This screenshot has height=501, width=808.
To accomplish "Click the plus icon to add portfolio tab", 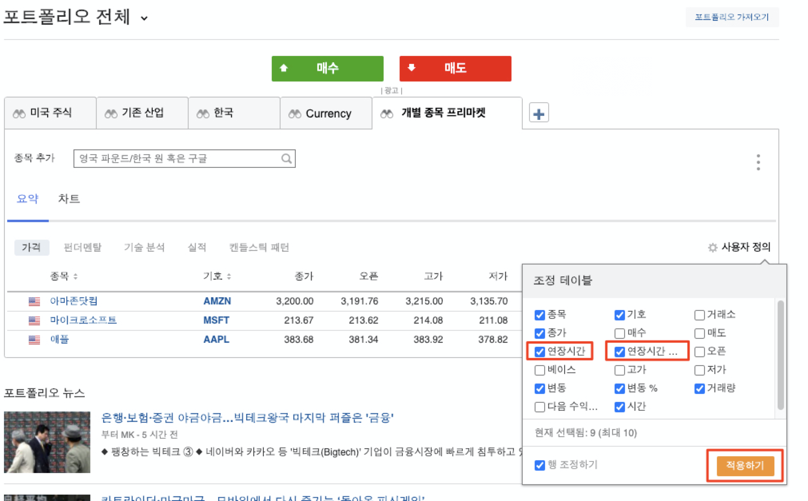I will [538, 114].
